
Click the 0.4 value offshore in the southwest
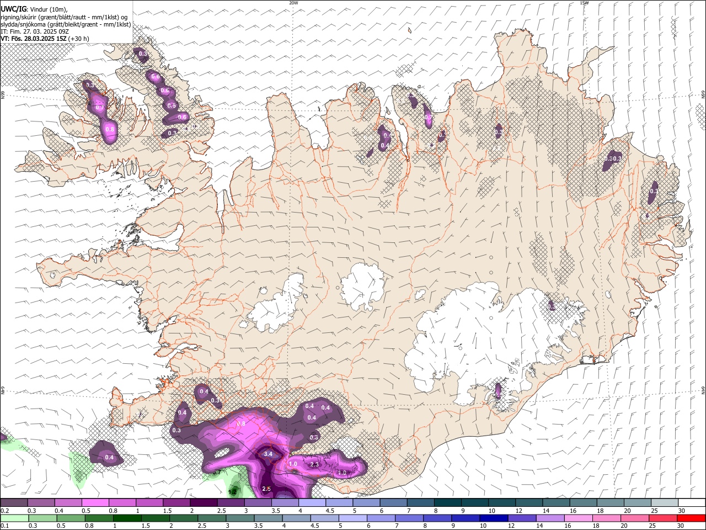pos(109,457)
